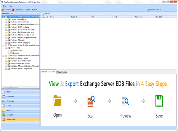Switch to the Attachments tab
This screenshot has height=131, width=178.
(62, 72)
